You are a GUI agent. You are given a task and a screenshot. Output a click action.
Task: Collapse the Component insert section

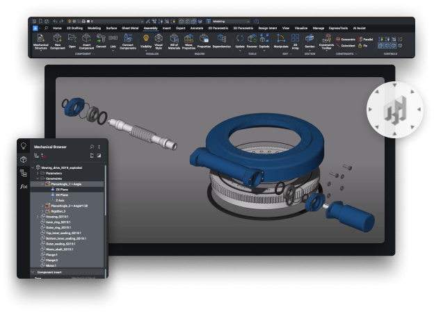coord(33,272)
